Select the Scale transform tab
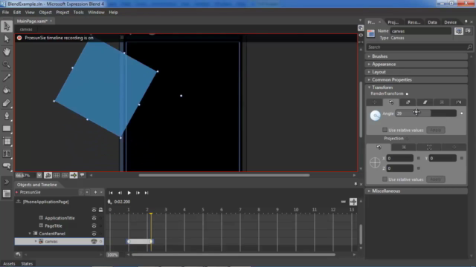 pyautogui.click(x=408, y=102)
